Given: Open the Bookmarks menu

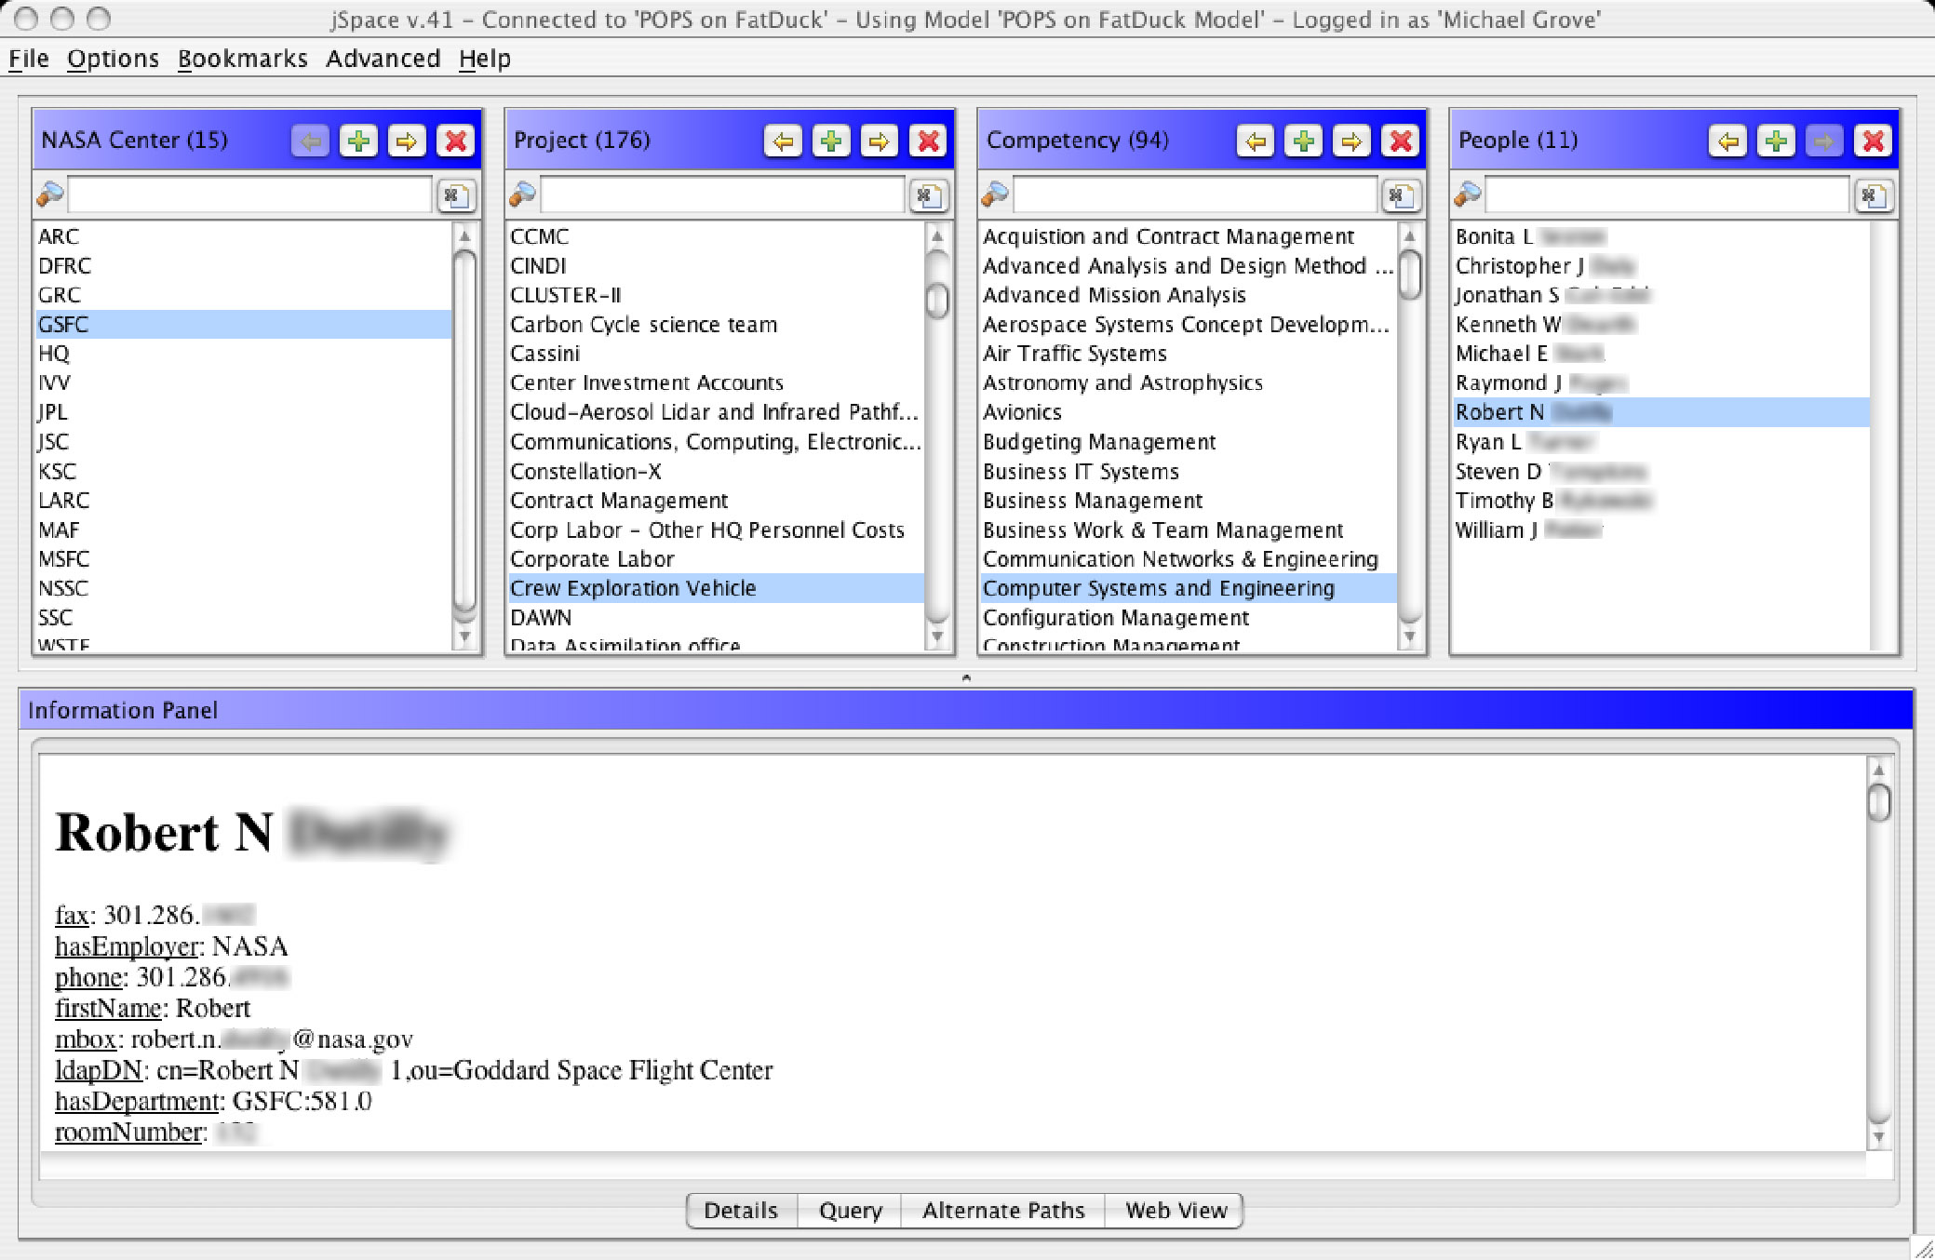Looking at the screenshot, I should [242, 59].
